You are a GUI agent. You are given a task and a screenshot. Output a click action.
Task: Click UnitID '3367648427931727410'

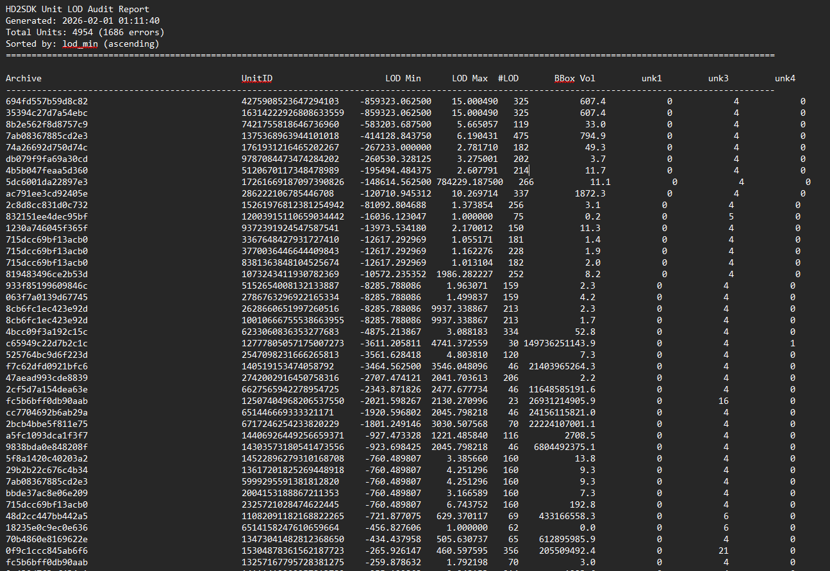290,240
